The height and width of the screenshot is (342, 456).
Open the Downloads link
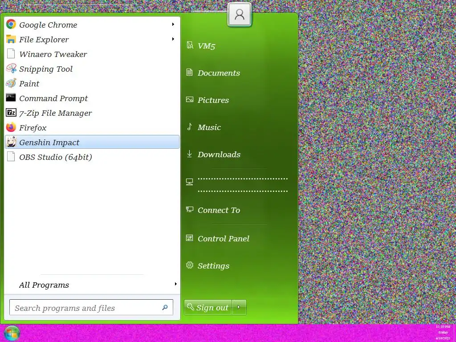(219, 155)
